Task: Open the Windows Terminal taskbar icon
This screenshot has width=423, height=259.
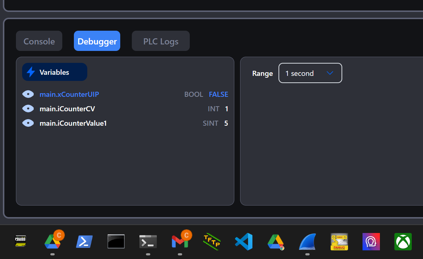Action: pyautogui.click(x=148, y=242)
